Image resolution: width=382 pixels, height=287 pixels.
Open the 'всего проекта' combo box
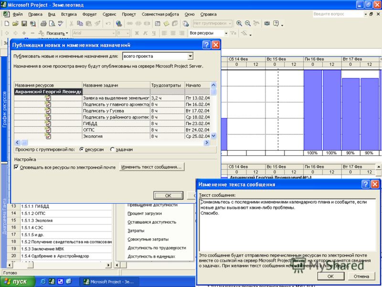pos(190,56)
